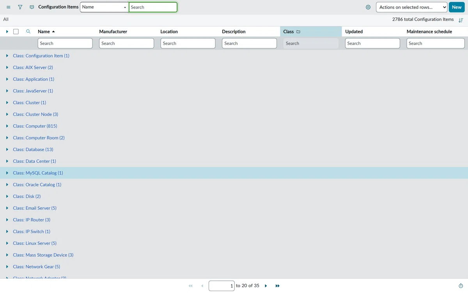Expand Class: Computer (815) group
The height and width of the screenshot is (293, 468).
point(7,126)
